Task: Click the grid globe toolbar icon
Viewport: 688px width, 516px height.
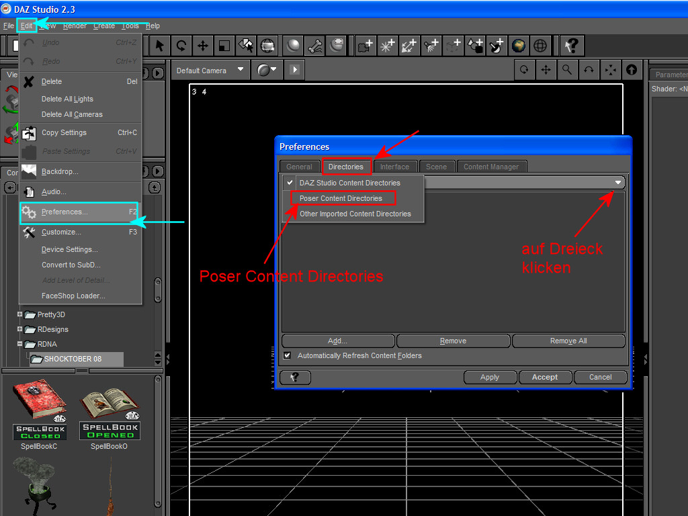Action: pos(540,46)
